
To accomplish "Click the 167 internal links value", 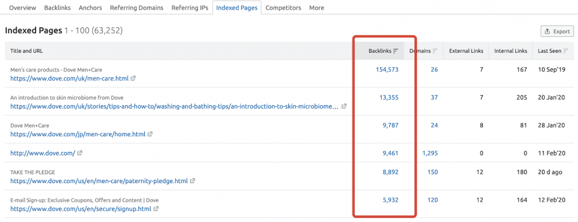I will (522, 69).
